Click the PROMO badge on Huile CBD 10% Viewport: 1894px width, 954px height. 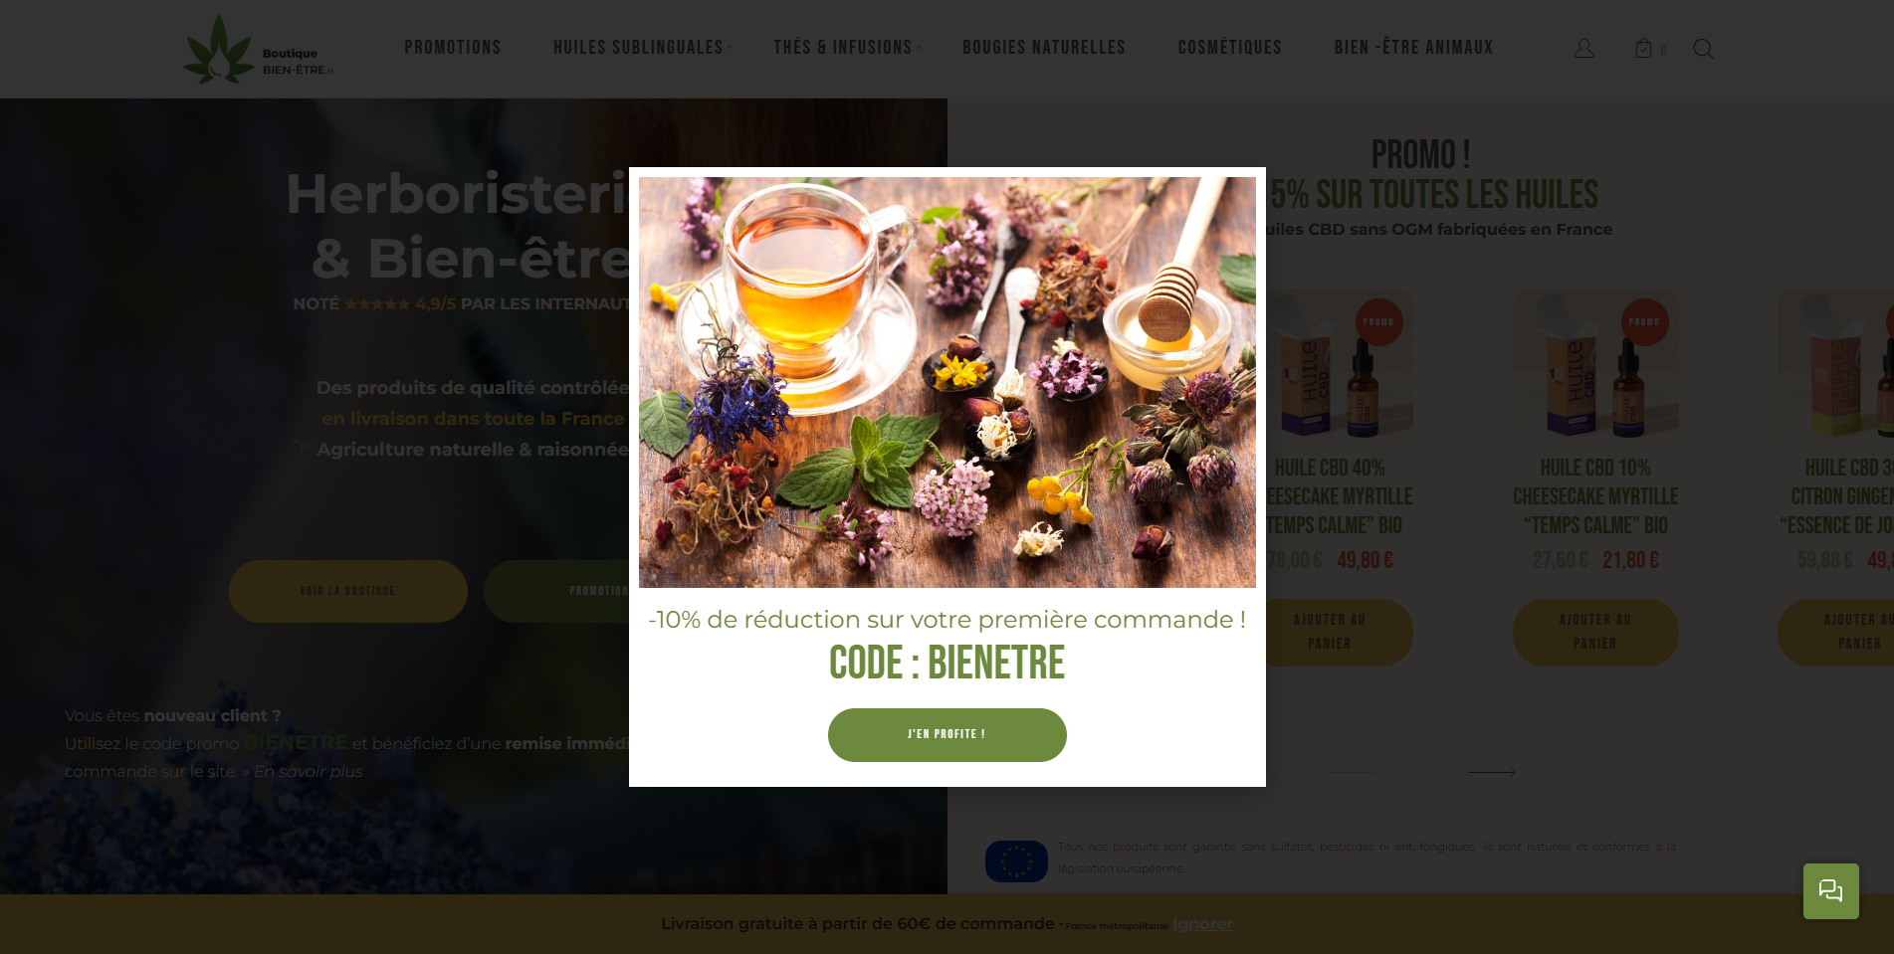tap(1644, 322)
